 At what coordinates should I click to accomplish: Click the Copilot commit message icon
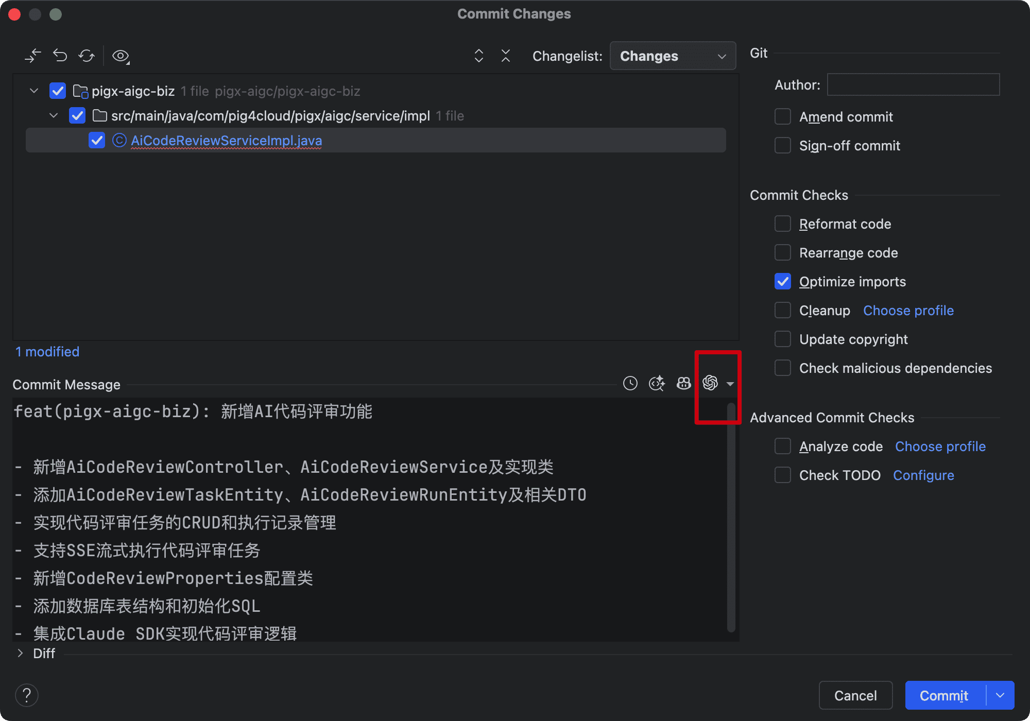pyautogui.click(x=683, y=383)
